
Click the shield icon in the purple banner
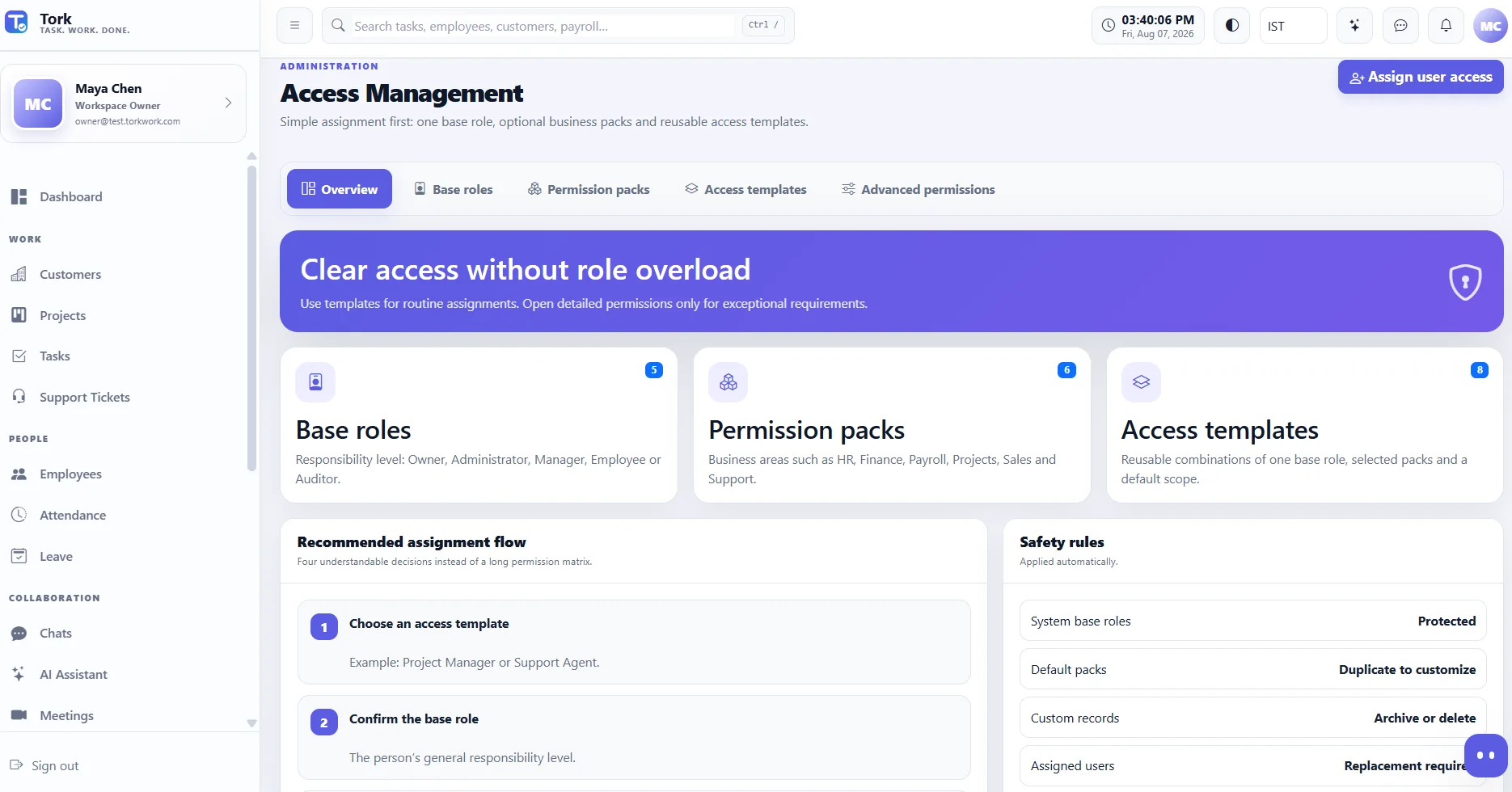point(1465,281)
